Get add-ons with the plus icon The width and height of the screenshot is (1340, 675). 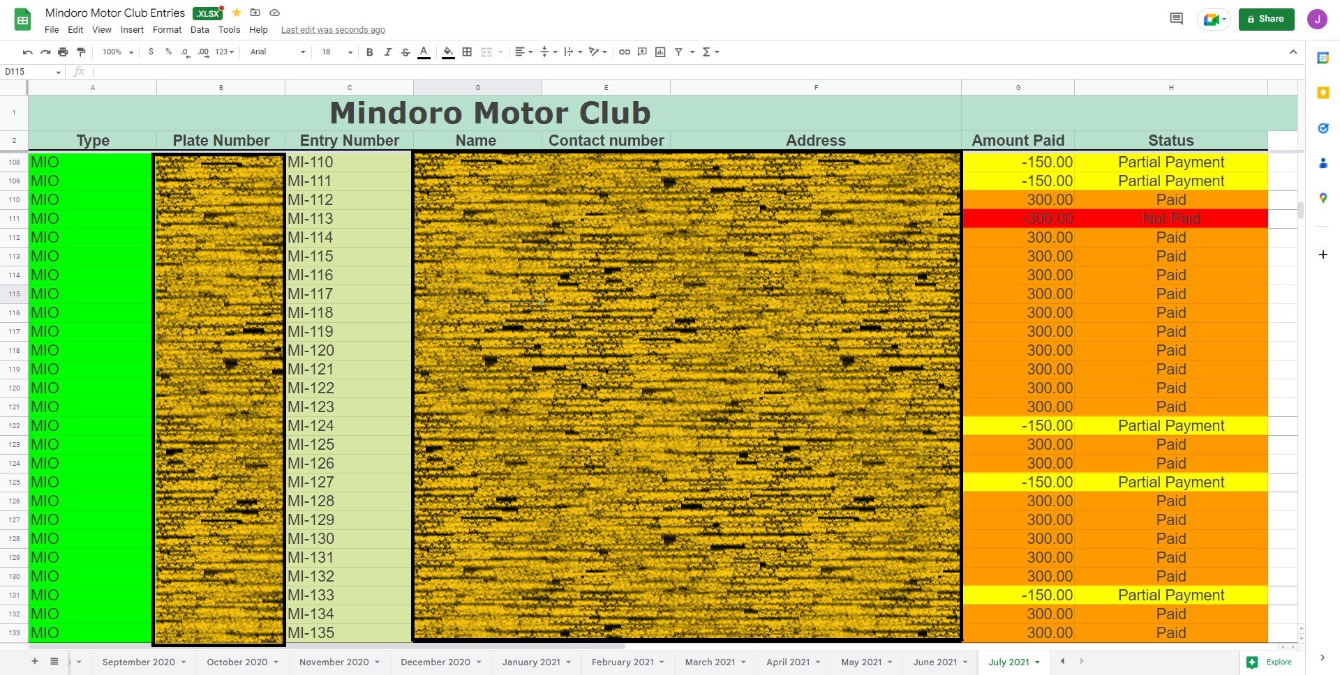click(1323, 255)
